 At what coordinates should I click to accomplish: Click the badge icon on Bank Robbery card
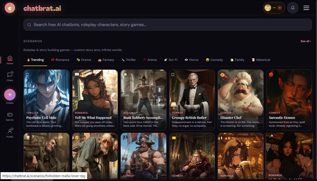click(x=125, y=74)
